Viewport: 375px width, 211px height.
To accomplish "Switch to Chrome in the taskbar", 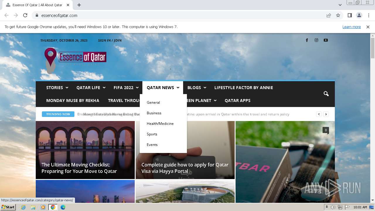I will tap(53, 207).
